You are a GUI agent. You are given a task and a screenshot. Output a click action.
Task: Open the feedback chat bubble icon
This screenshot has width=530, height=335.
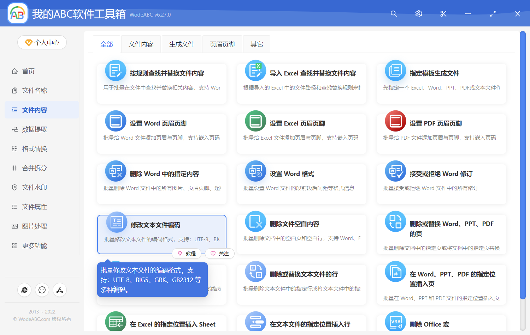coord(42,290)
